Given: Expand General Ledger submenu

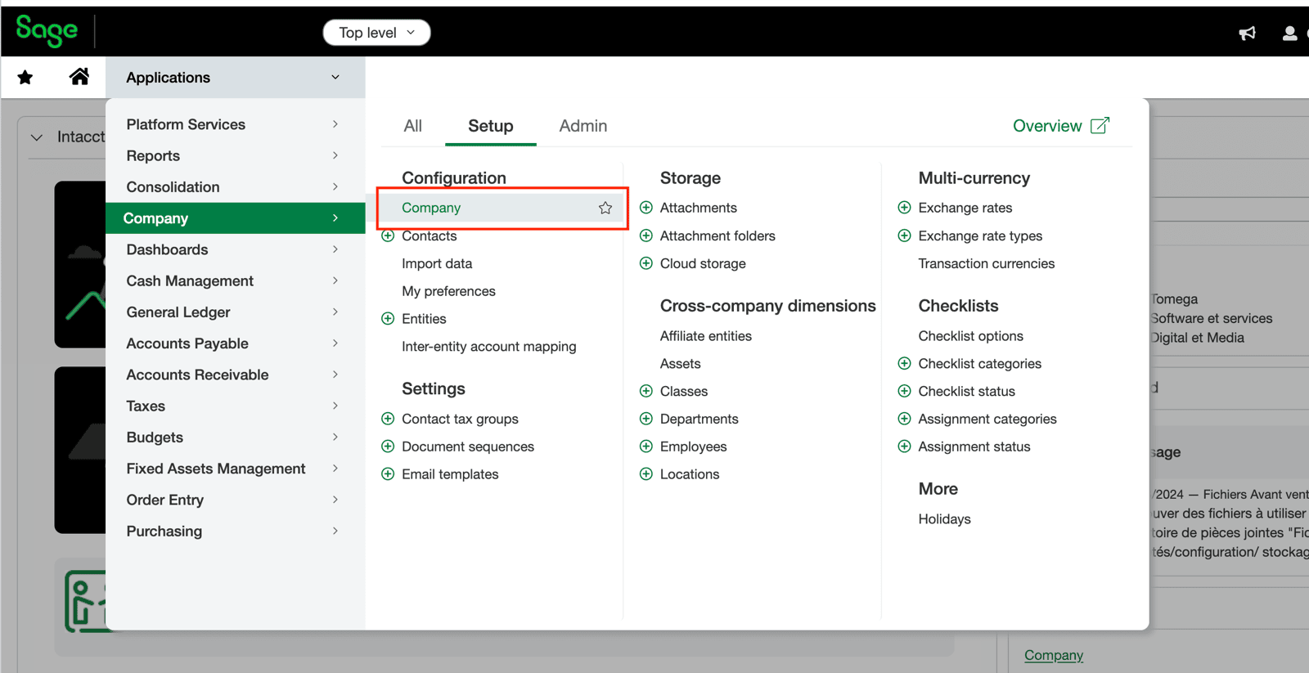Looking at the screenshot, I should (x=335, y=312).
